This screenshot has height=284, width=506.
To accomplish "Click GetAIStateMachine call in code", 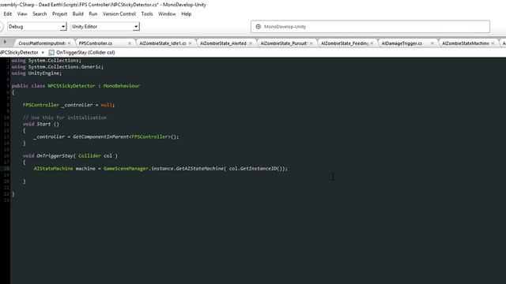I will 199,168.
